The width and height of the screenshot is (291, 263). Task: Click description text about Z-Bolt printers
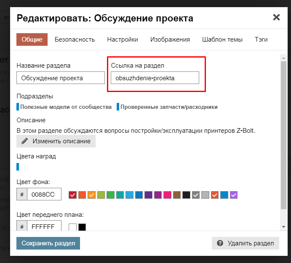(136, 131)
